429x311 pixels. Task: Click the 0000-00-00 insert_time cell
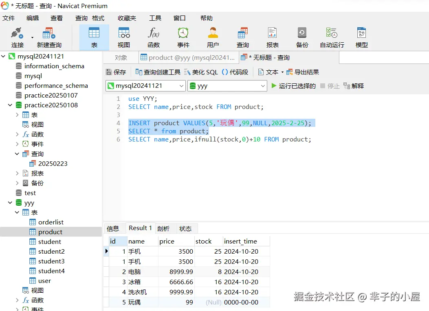click(246, 302)
